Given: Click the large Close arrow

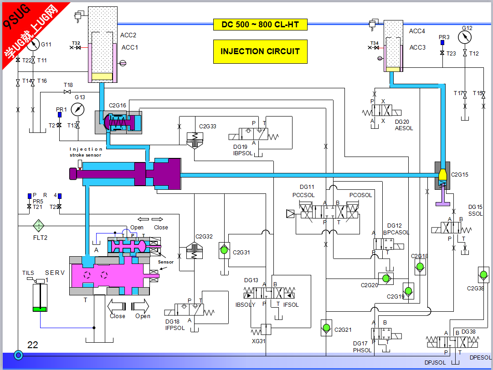Looking at the screenshot, I should coord(117,306).
